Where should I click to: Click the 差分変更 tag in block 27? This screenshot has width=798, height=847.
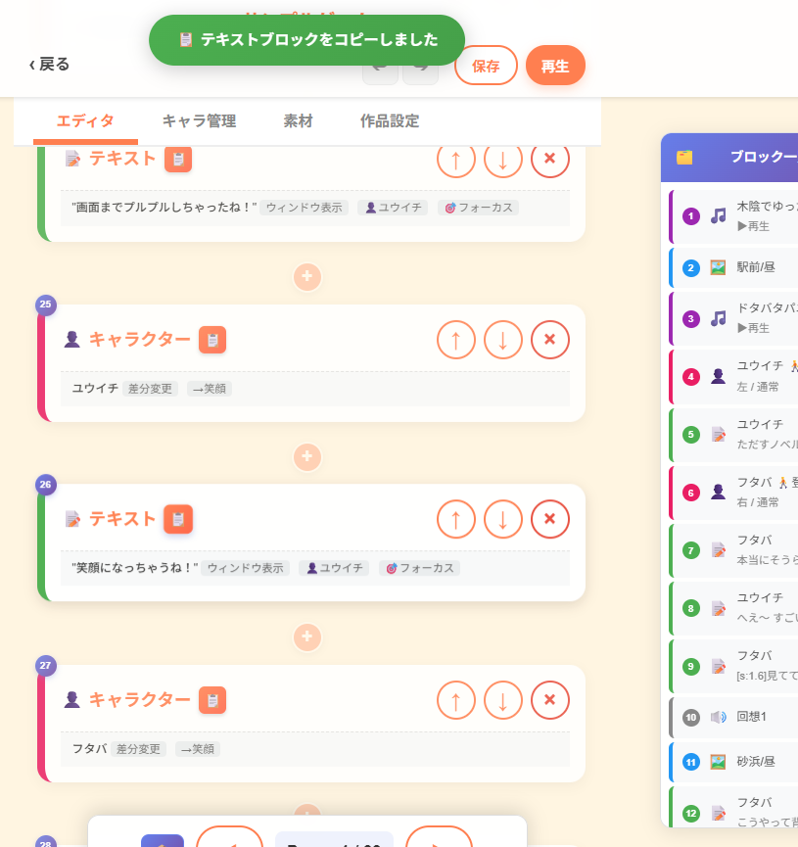point(138,749)
